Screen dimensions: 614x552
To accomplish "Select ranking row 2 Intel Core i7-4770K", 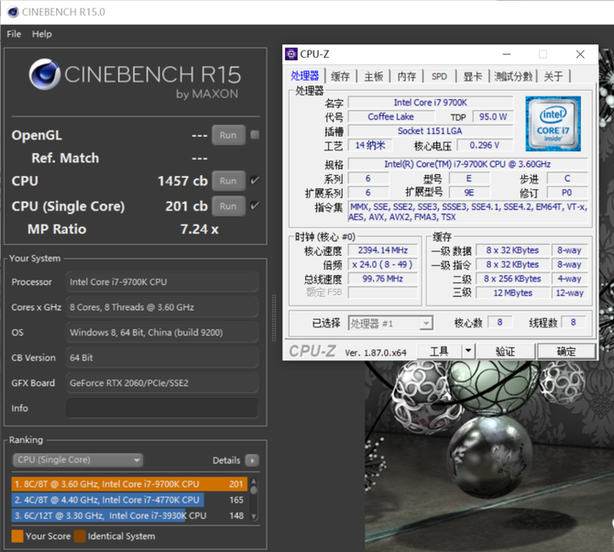I will (129, 500).
